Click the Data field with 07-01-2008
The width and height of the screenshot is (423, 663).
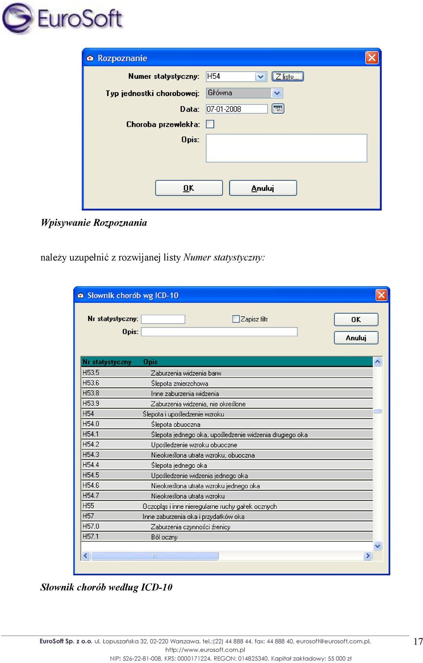pos(237,109)
